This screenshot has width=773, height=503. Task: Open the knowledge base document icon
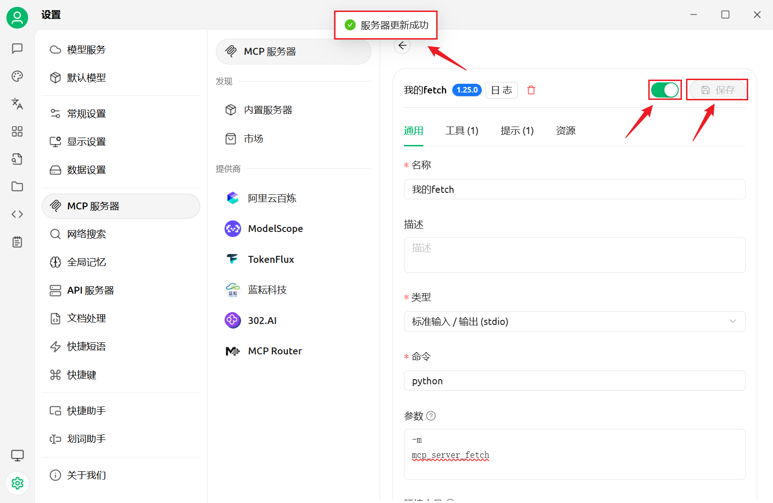17,159
